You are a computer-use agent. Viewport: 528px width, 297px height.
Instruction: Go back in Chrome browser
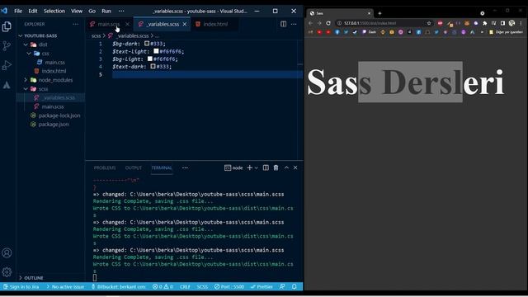point(310,23)
